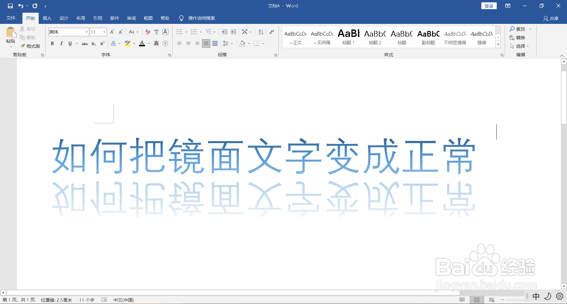This screenshot has width=567, height=304.
Task: Undo the last action
Action: pyautogui.click(x=20, y=6)
